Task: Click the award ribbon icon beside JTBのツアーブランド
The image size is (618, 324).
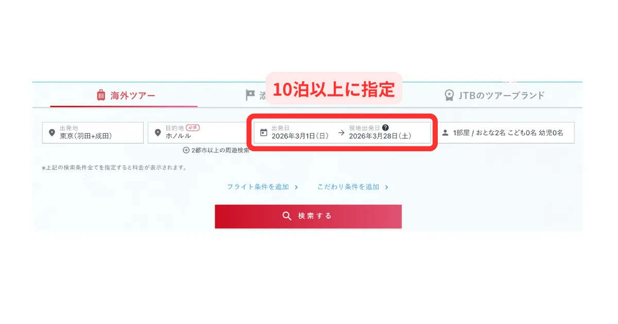Action: (449, 95)
